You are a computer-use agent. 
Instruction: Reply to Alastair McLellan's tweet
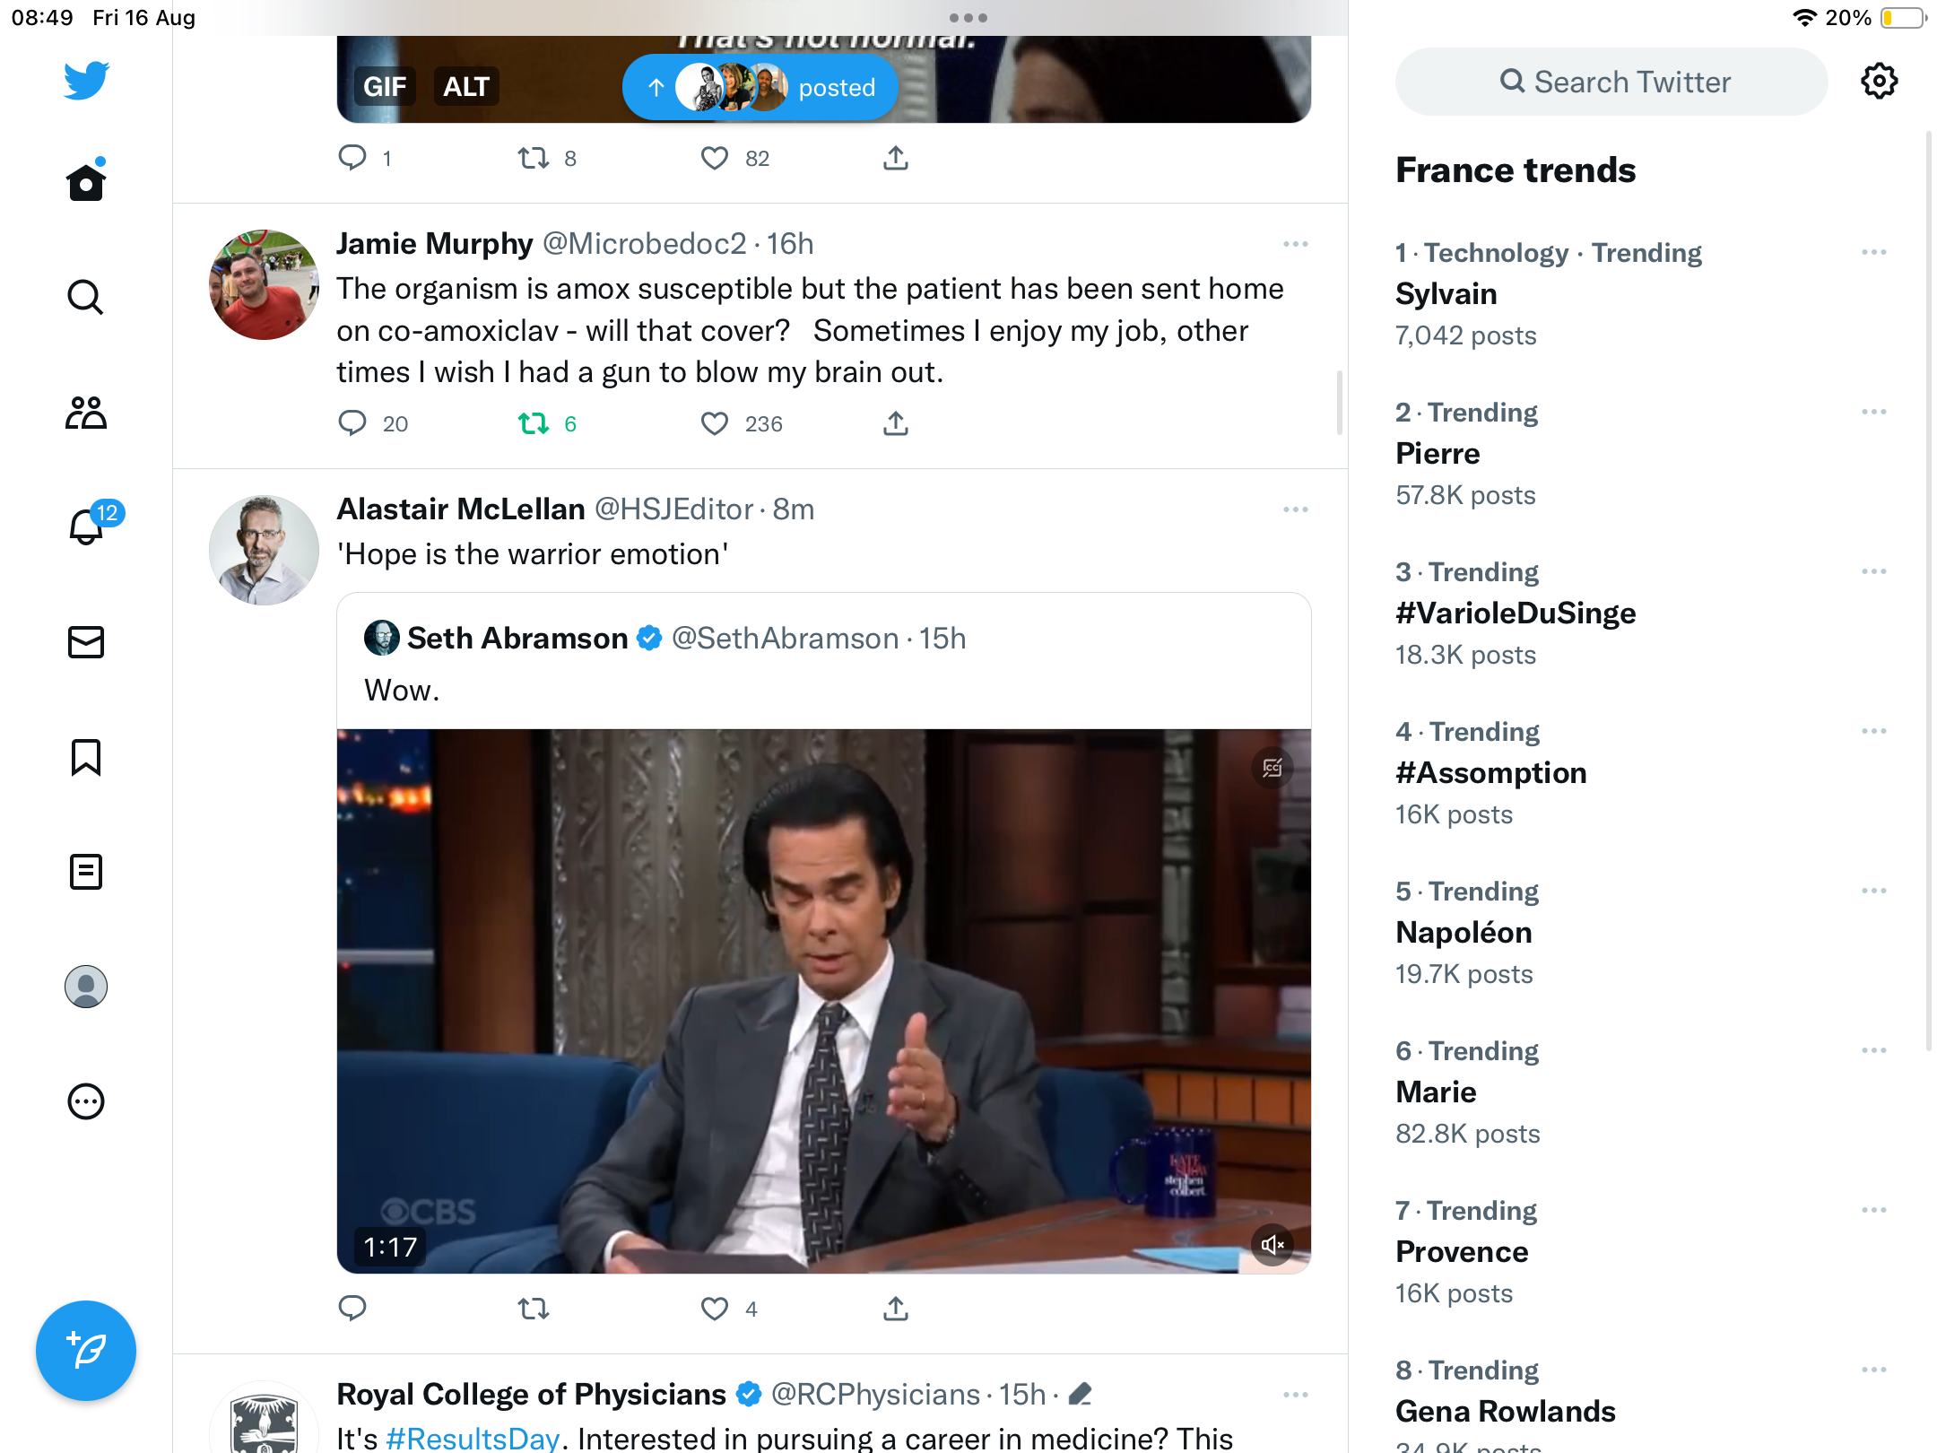(352, 1309)
